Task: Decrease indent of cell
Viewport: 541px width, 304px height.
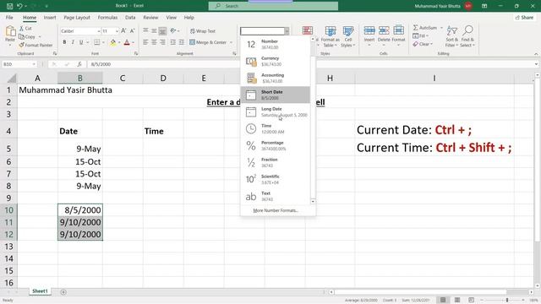Action: (x=172, y=42)
